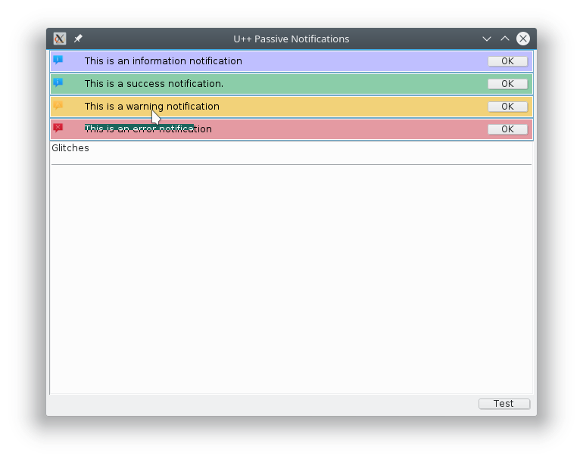Click the information notification message text
Screen dimensions: 583x462
click(163, 61)
